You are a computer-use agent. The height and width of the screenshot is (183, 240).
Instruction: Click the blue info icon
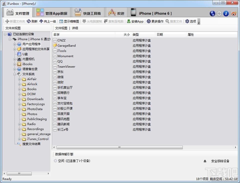[226, 13]
